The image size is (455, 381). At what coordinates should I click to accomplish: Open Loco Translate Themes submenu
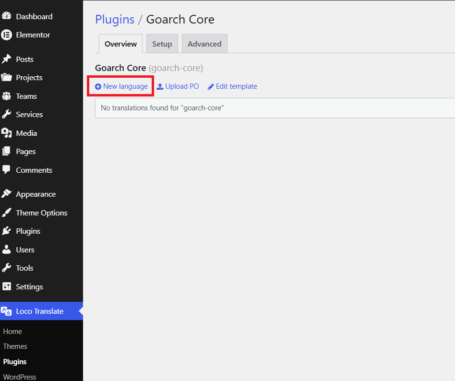click(15, 346)
